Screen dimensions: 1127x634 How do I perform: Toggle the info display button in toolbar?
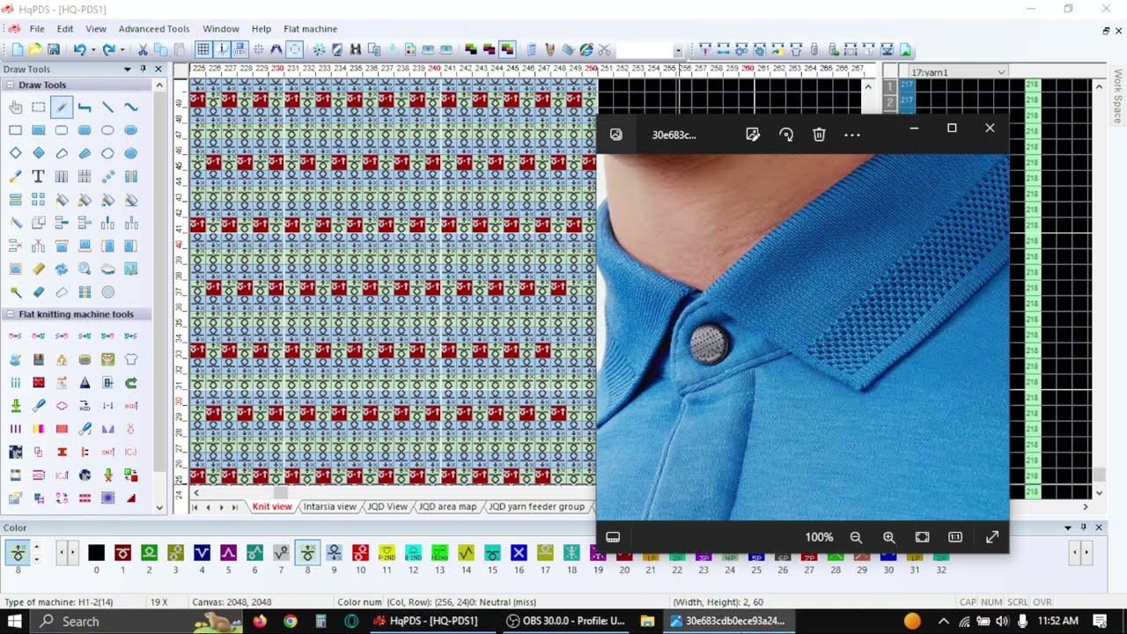[x=223, y=50]
